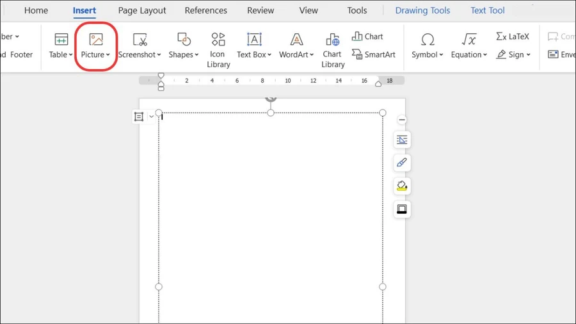Screen dimensions: 576x324
Task: Click the Table grid icon
Action: click(61, 39)
